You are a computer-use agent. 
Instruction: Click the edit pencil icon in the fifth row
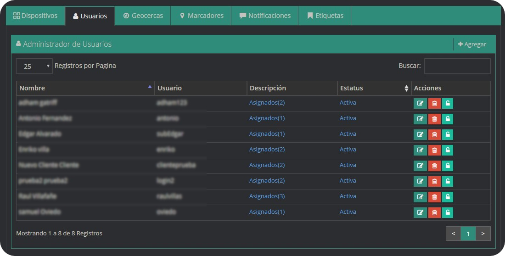(420, 166)
